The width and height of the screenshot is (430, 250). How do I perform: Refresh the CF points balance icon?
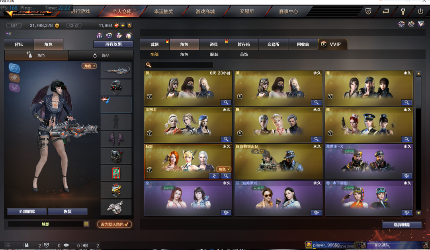129,25
